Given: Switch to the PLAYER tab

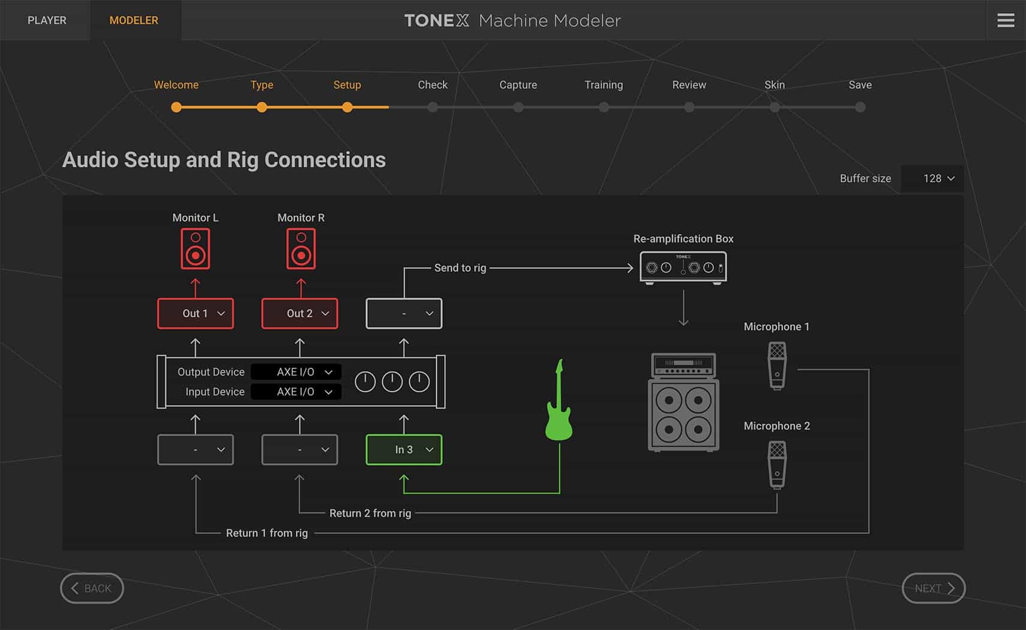Looking at the screenshot, I should coord(47,20).
